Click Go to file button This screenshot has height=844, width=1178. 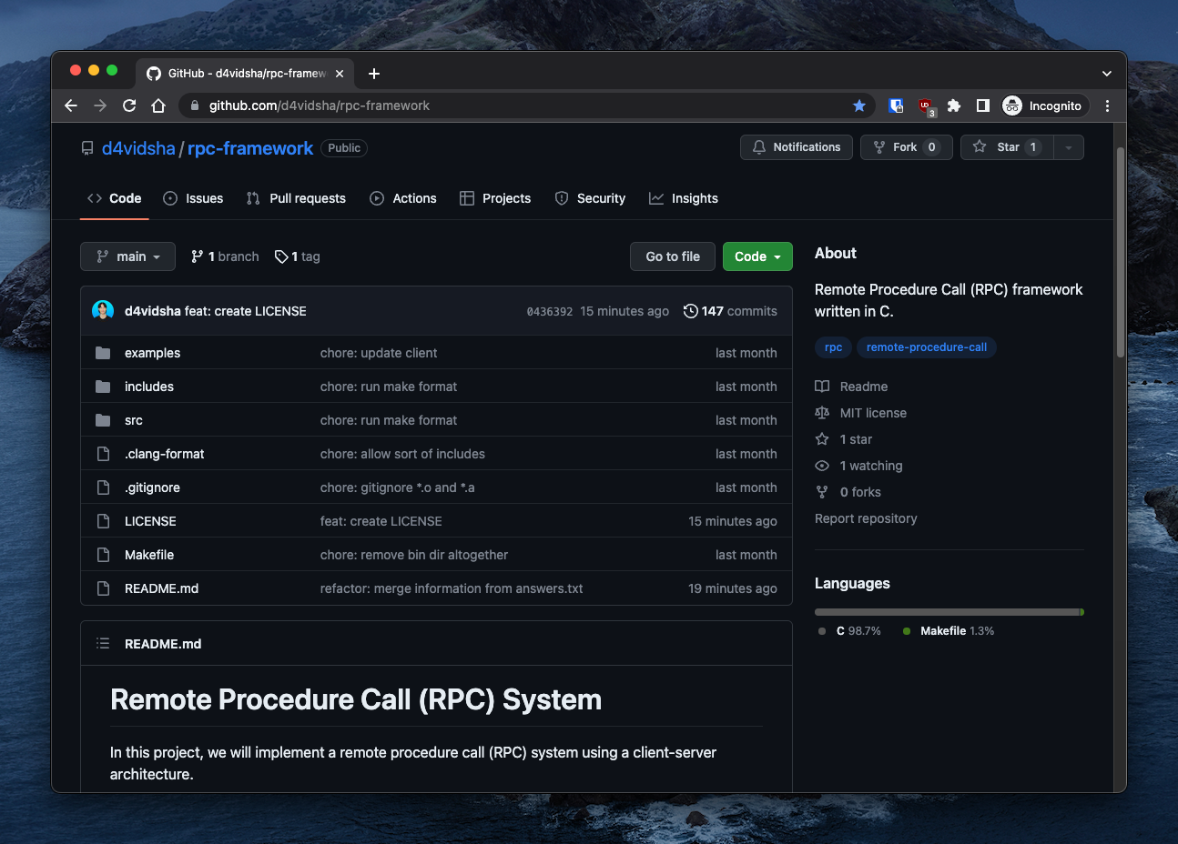[673, 256]
